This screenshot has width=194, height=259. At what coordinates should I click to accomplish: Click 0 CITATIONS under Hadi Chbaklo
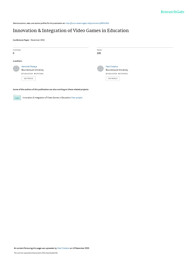pyautogui.click(x=123, y=74)
